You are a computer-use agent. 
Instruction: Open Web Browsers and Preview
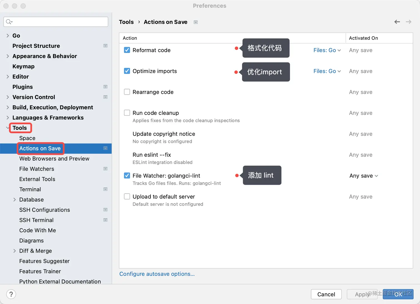pyautogui.click(x=54, y=159)
